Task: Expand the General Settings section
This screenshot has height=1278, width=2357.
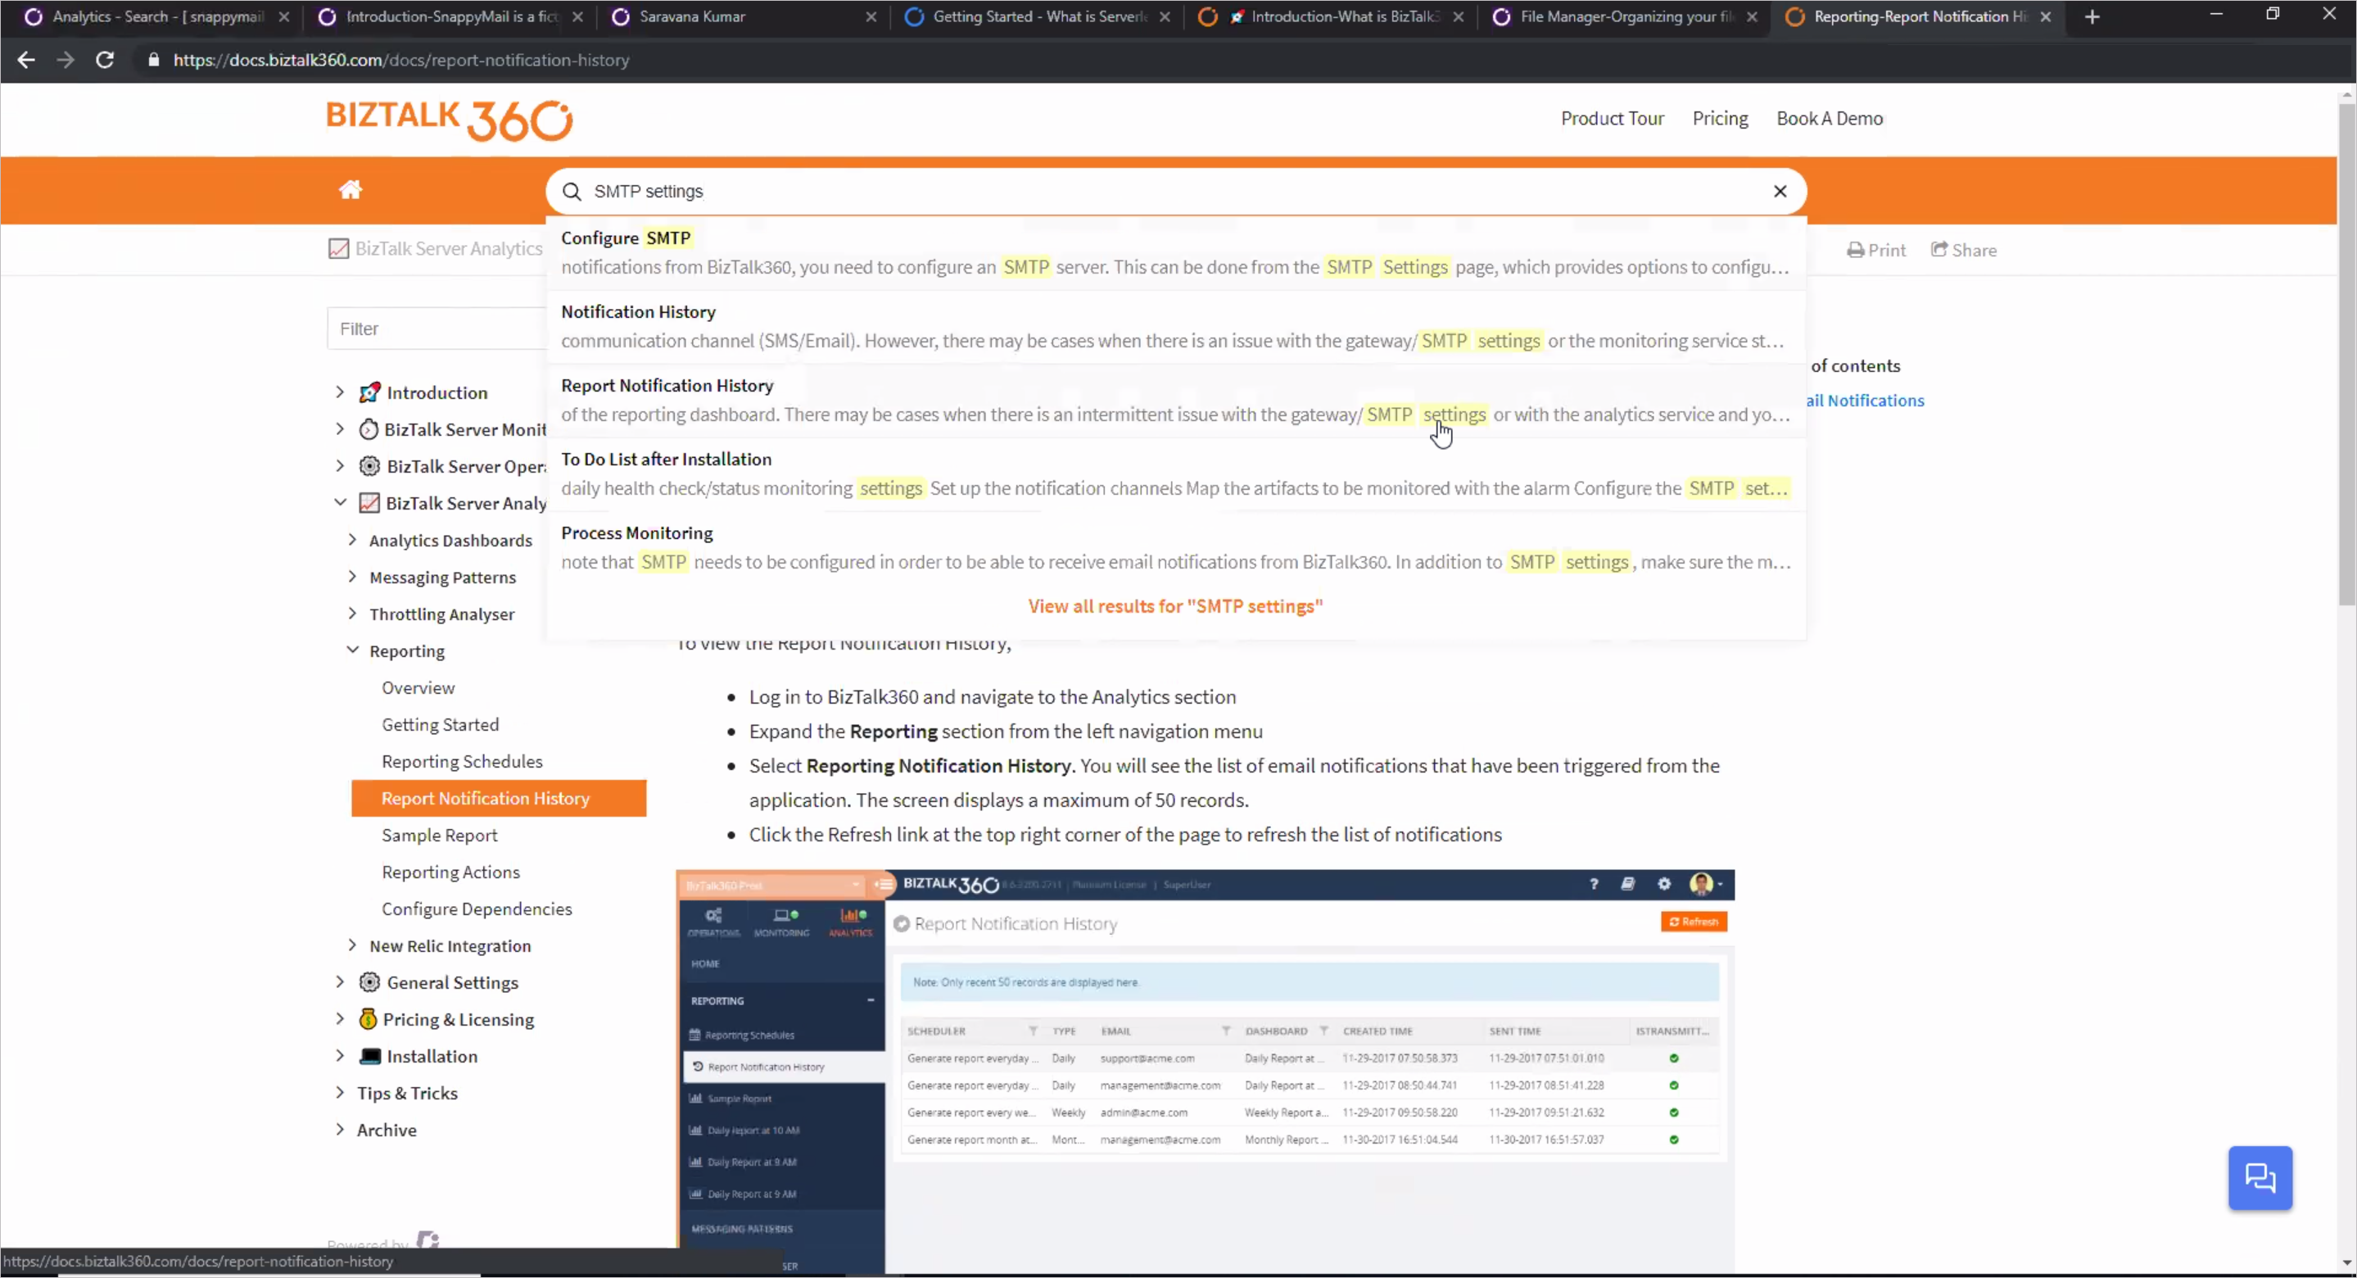Action: (x=340, y=982)
